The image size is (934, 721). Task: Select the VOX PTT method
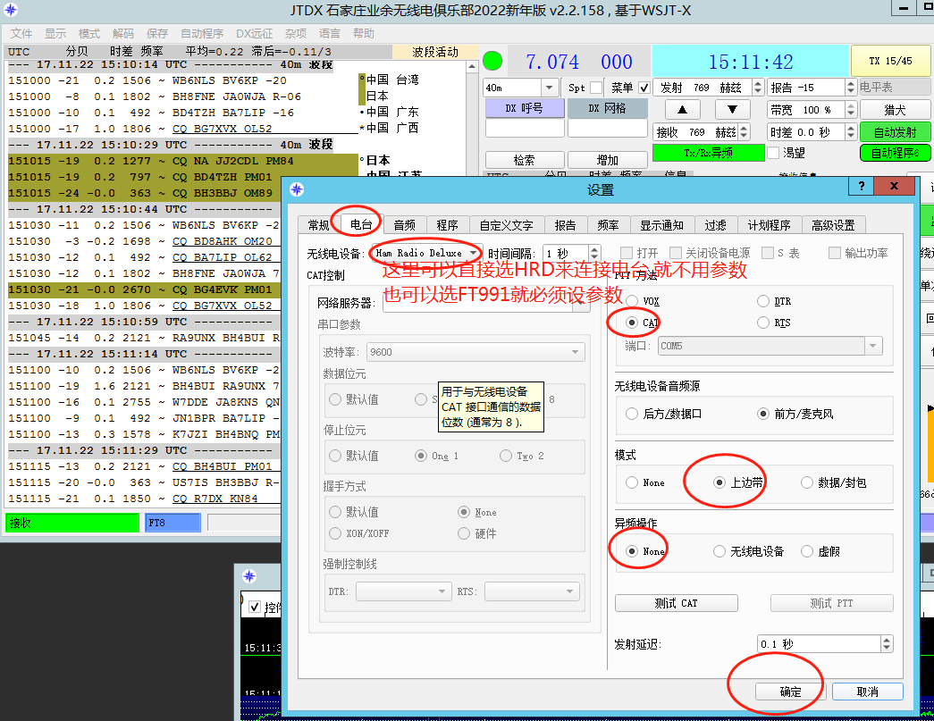[632, 301]
